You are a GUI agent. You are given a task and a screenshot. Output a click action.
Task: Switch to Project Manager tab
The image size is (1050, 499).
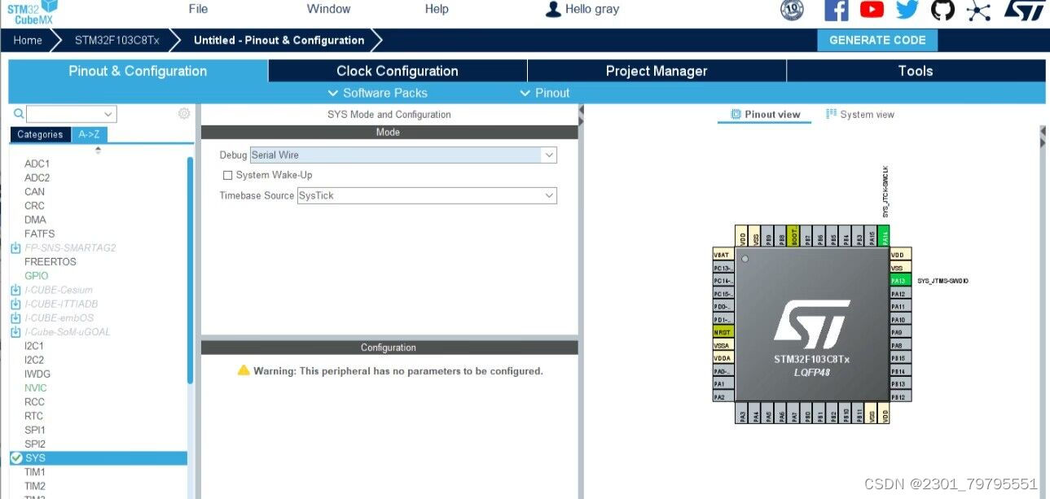(657, 71)
